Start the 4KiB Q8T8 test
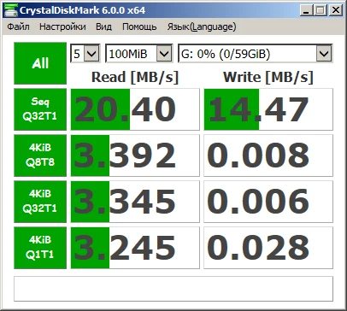Image resolution: width=347 pixels, height=311 pixels. [40, 155]
